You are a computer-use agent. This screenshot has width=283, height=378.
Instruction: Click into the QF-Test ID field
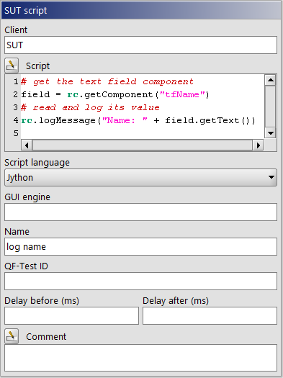[140, 281]
